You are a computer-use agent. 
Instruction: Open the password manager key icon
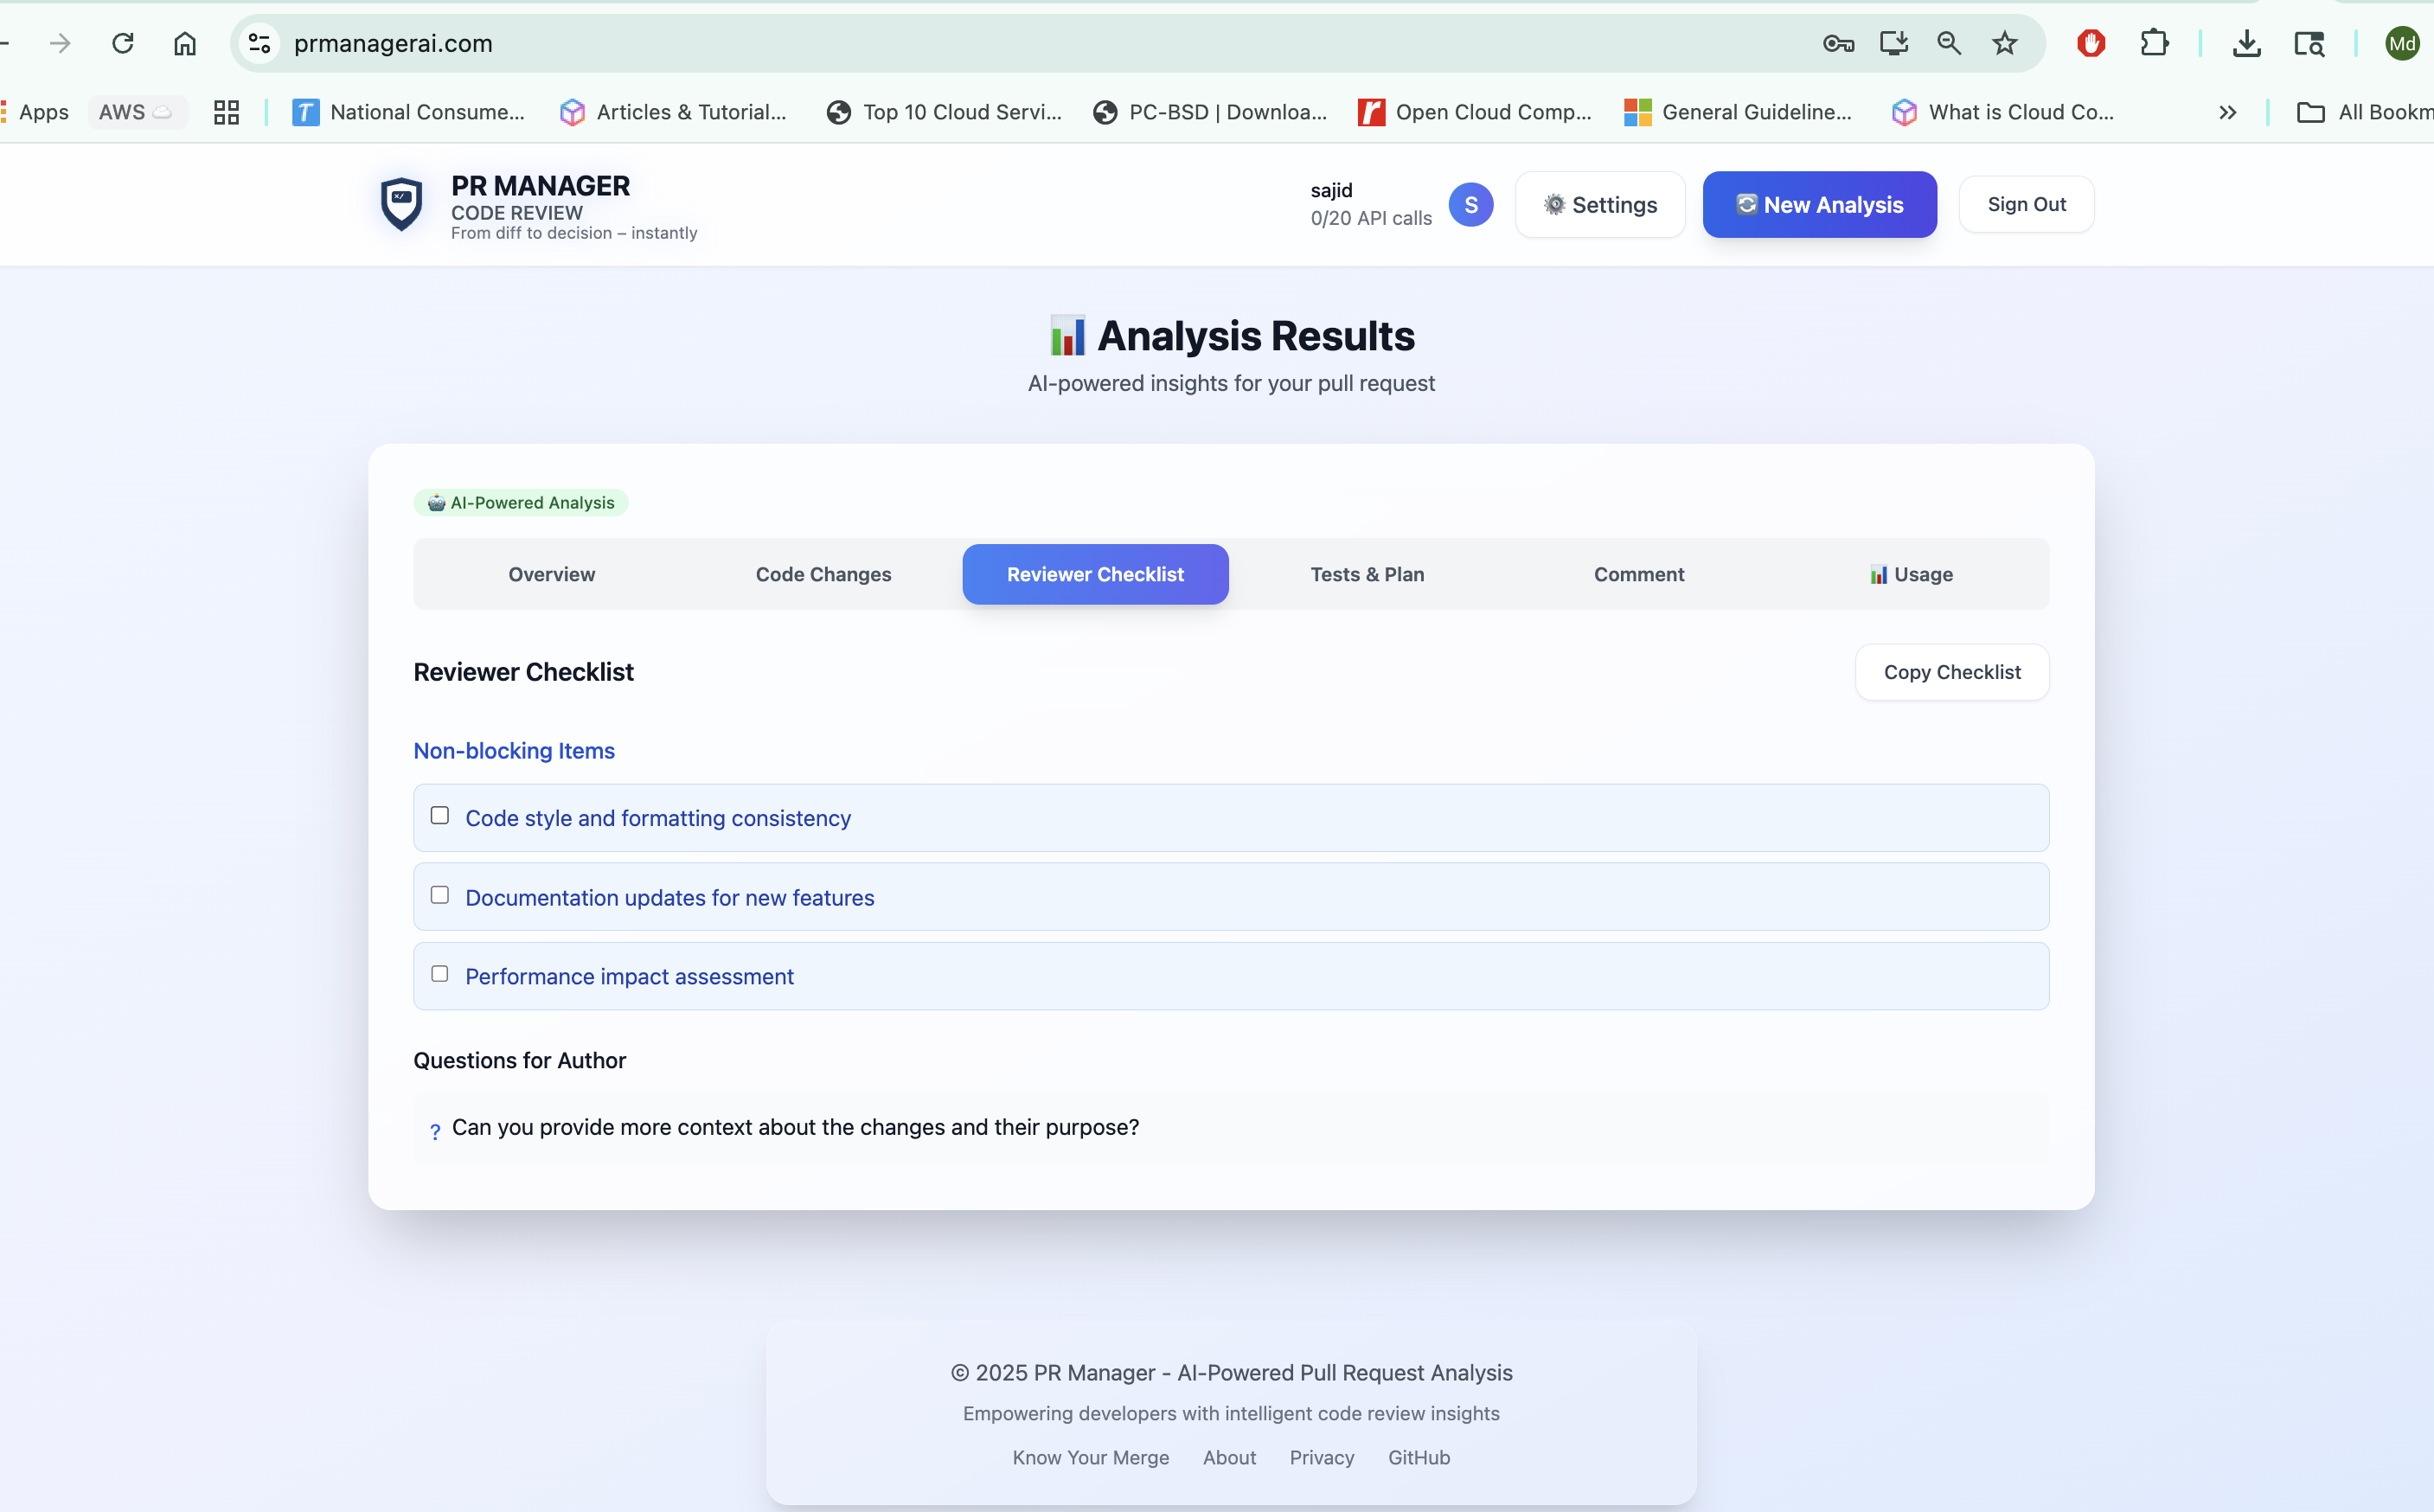pos(1837,43)
